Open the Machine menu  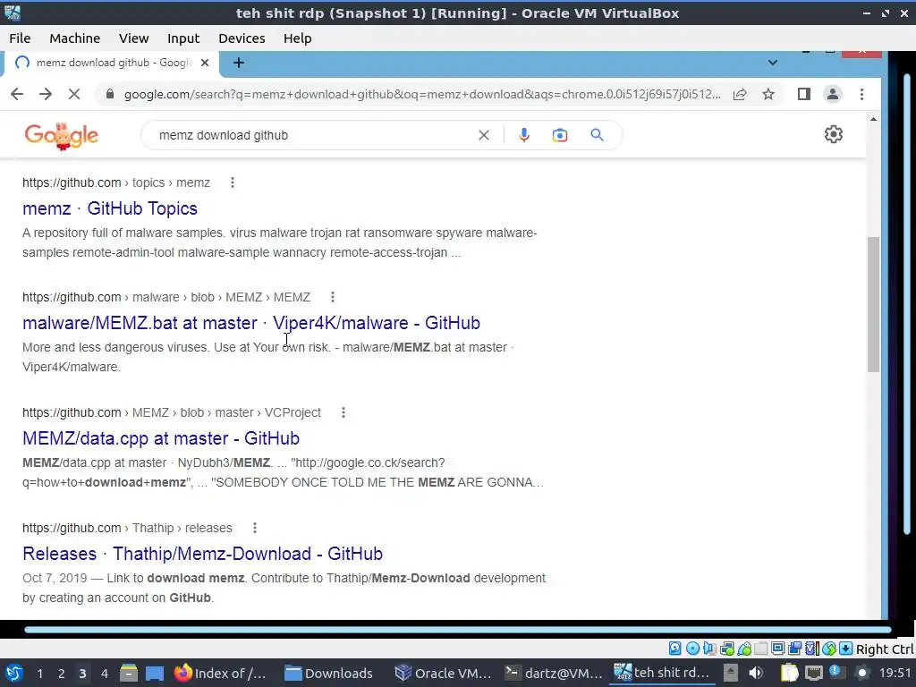75,38
